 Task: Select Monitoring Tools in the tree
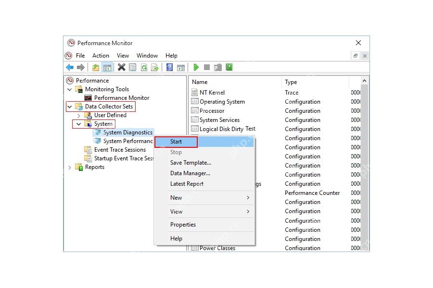[x=107, y=89]
